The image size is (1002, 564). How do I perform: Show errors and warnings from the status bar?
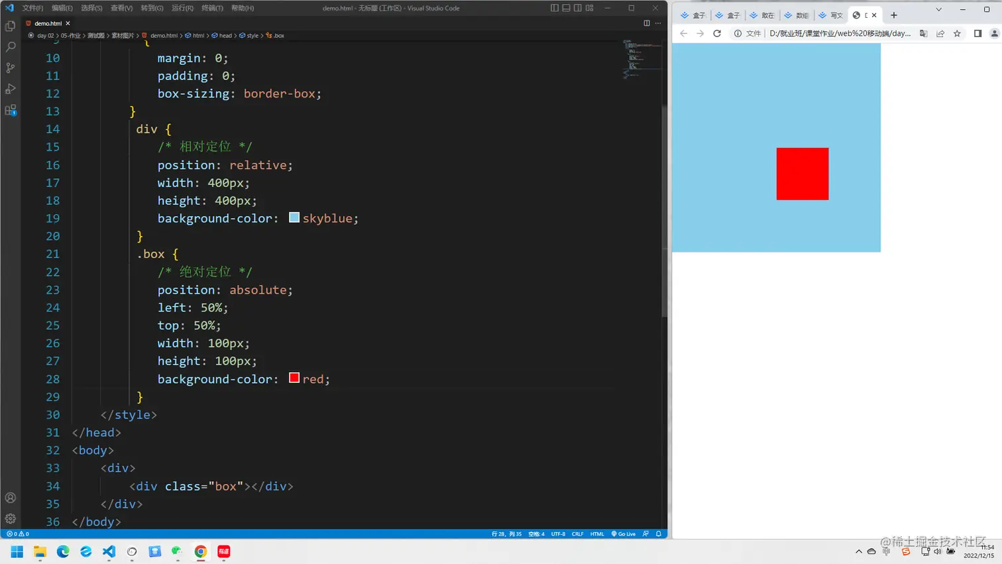tap(18, 534)
